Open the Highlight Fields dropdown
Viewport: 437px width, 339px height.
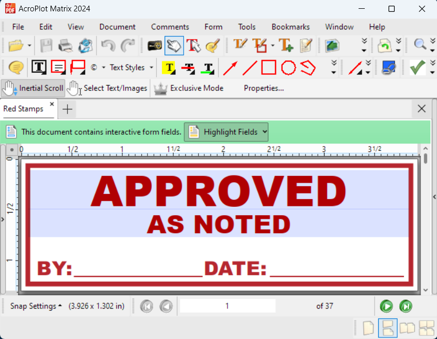[226, 132]
